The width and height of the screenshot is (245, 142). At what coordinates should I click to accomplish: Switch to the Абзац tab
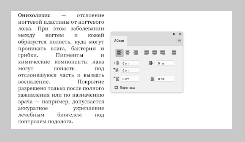(119, 41)
